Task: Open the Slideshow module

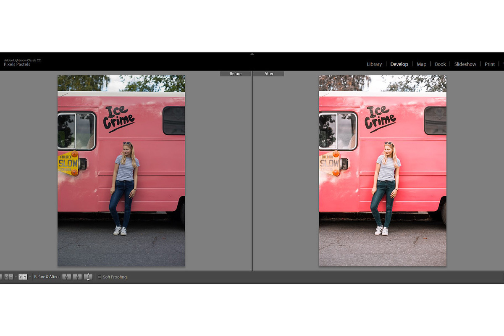Action: pyautogui.click(x=465, y=64)
